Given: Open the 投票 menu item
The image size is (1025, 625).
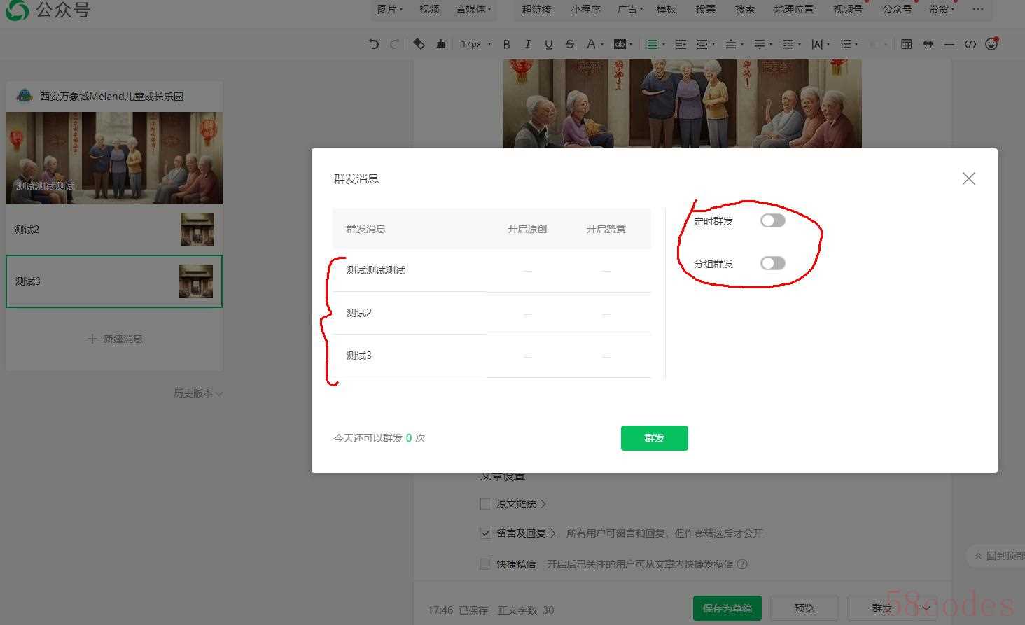Looking at the screenshot, I should 705,9.
